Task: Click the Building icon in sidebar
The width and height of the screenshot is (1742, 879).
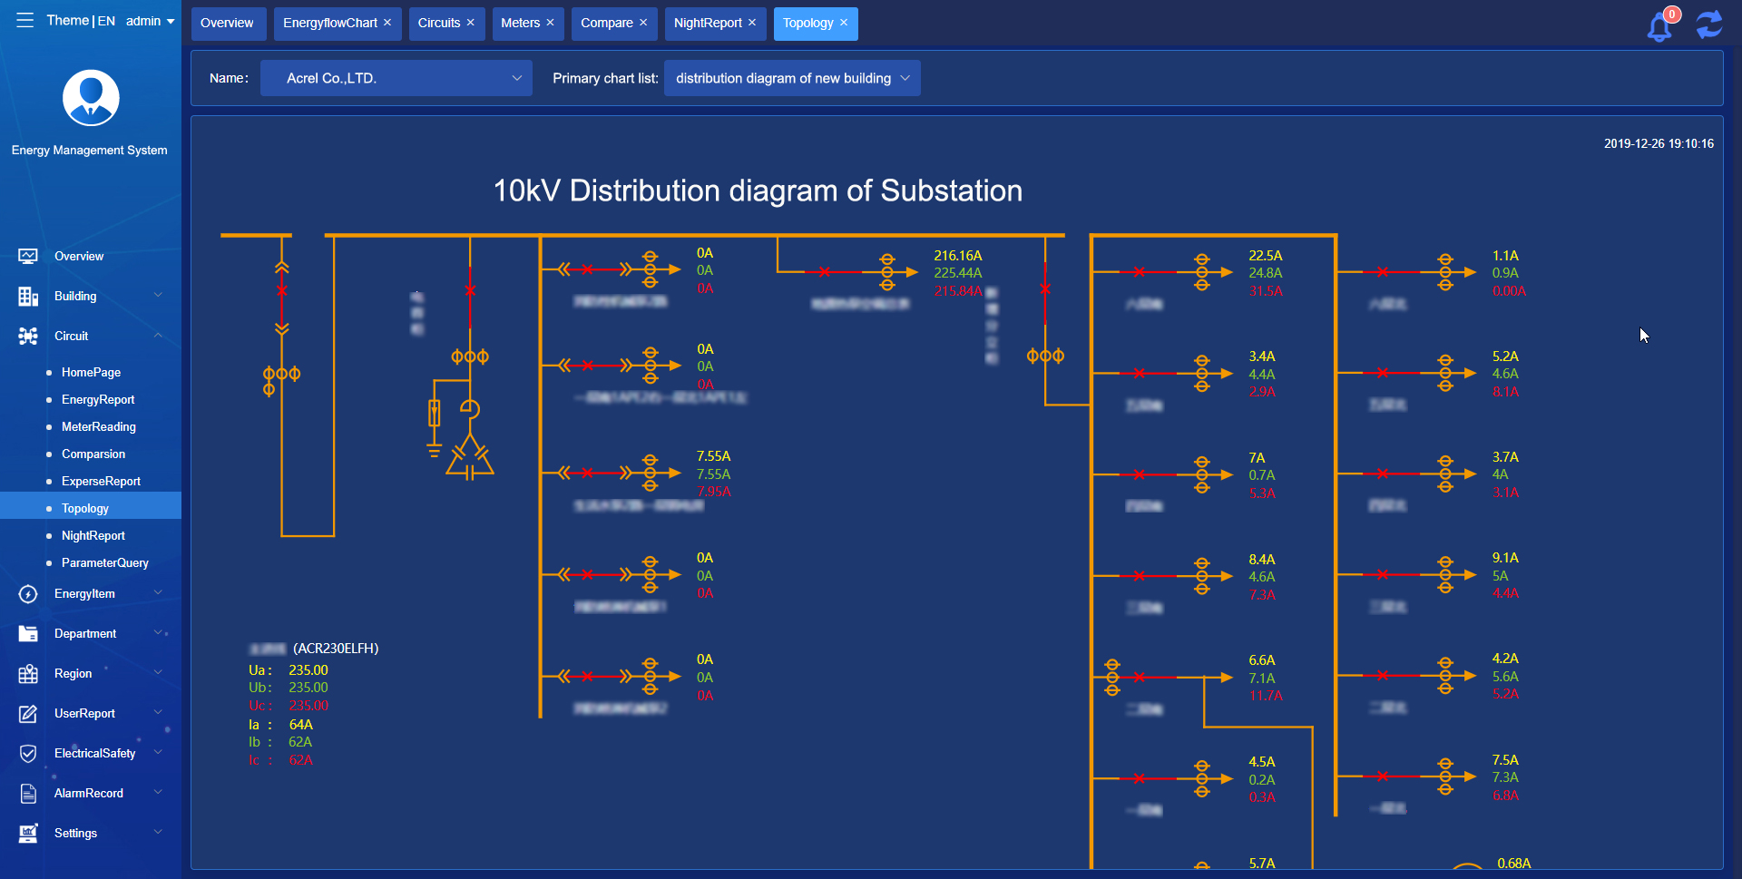Action: (28, 297)
